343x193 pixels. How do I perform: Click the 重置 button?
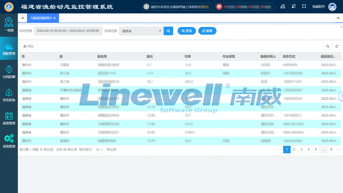click(207, 31)
